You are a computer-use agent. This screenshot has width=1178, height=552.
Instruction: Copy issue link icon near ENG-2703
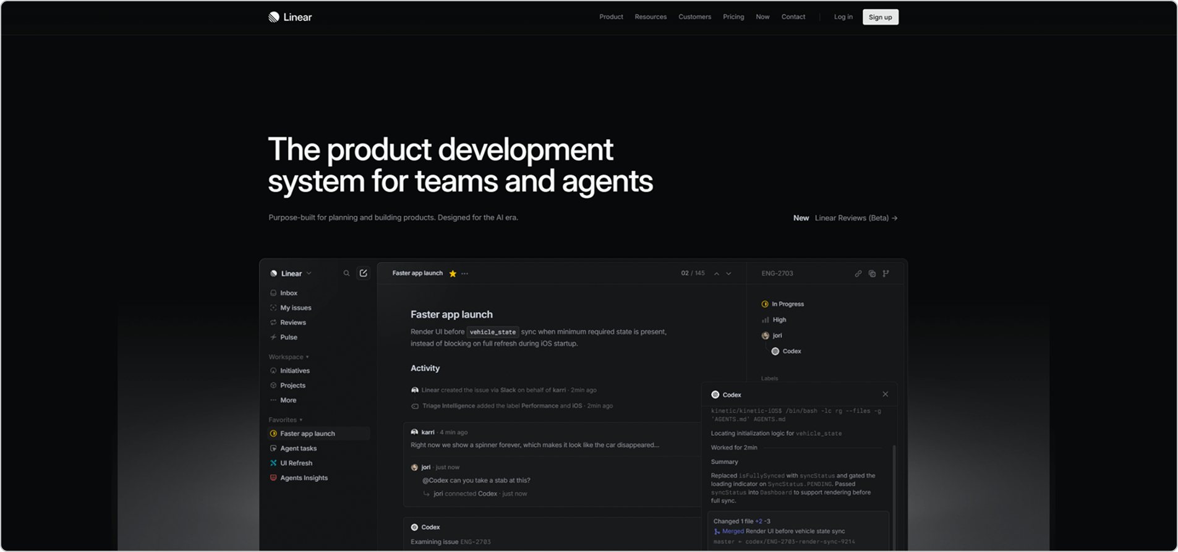858,274
